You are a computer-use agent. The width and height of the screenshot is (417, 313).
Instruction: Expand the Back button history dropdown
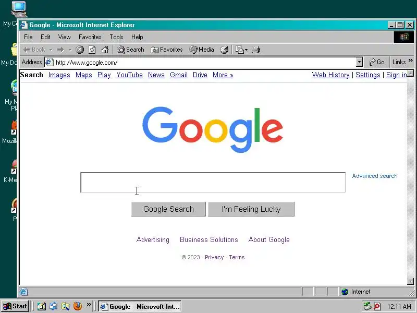[51, 50]
